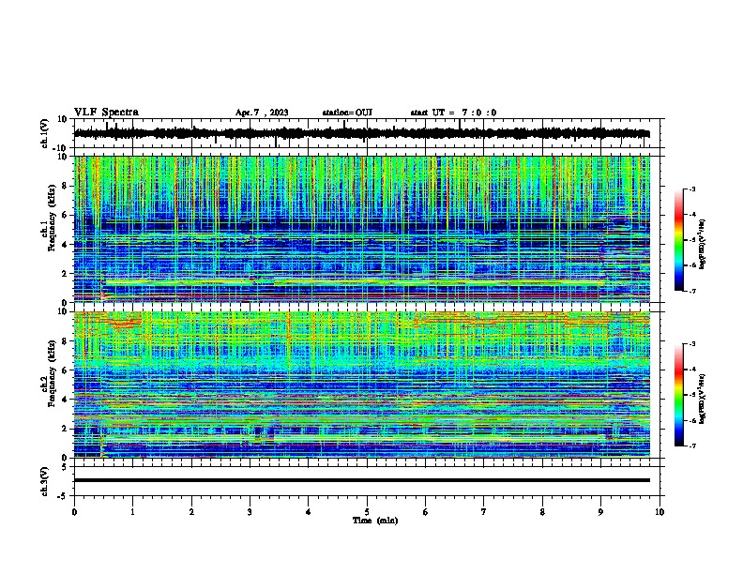Screen dimensions: 743x574
Task: Click the log(PSD) unit label beside ch.2 colorbar
Action: point(703,399)
